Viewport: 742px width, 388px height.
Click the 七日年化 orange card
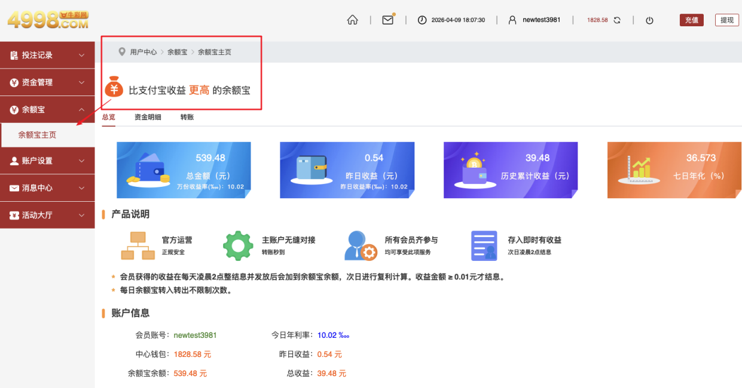point(674,170)
